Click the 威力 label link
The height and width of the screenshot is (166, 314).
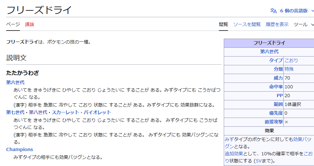tap(278, 78)
